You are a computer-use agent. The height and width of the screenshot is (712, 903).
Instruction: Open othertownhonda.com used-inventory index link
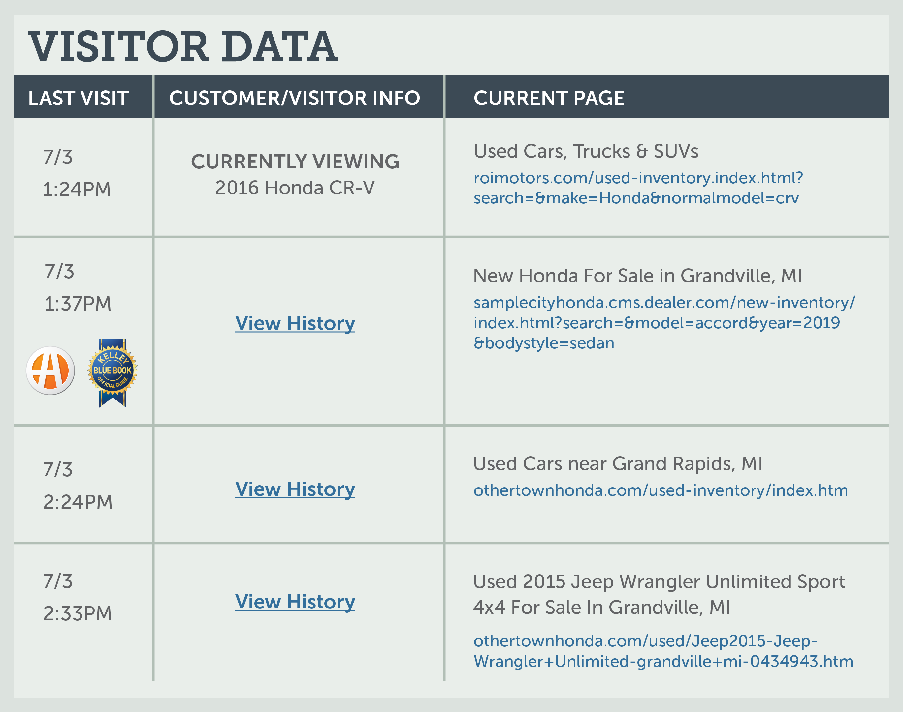tap(661, 490)
